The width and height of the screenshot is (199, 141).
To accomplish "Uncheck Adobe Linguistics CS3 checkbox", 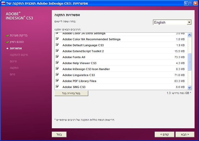I will (57, 75).
